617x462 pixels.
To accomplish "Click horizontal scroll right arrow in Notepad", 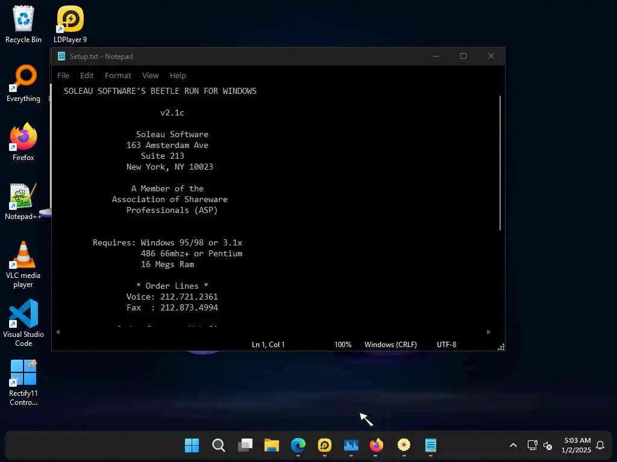I will tap(488, 332).
